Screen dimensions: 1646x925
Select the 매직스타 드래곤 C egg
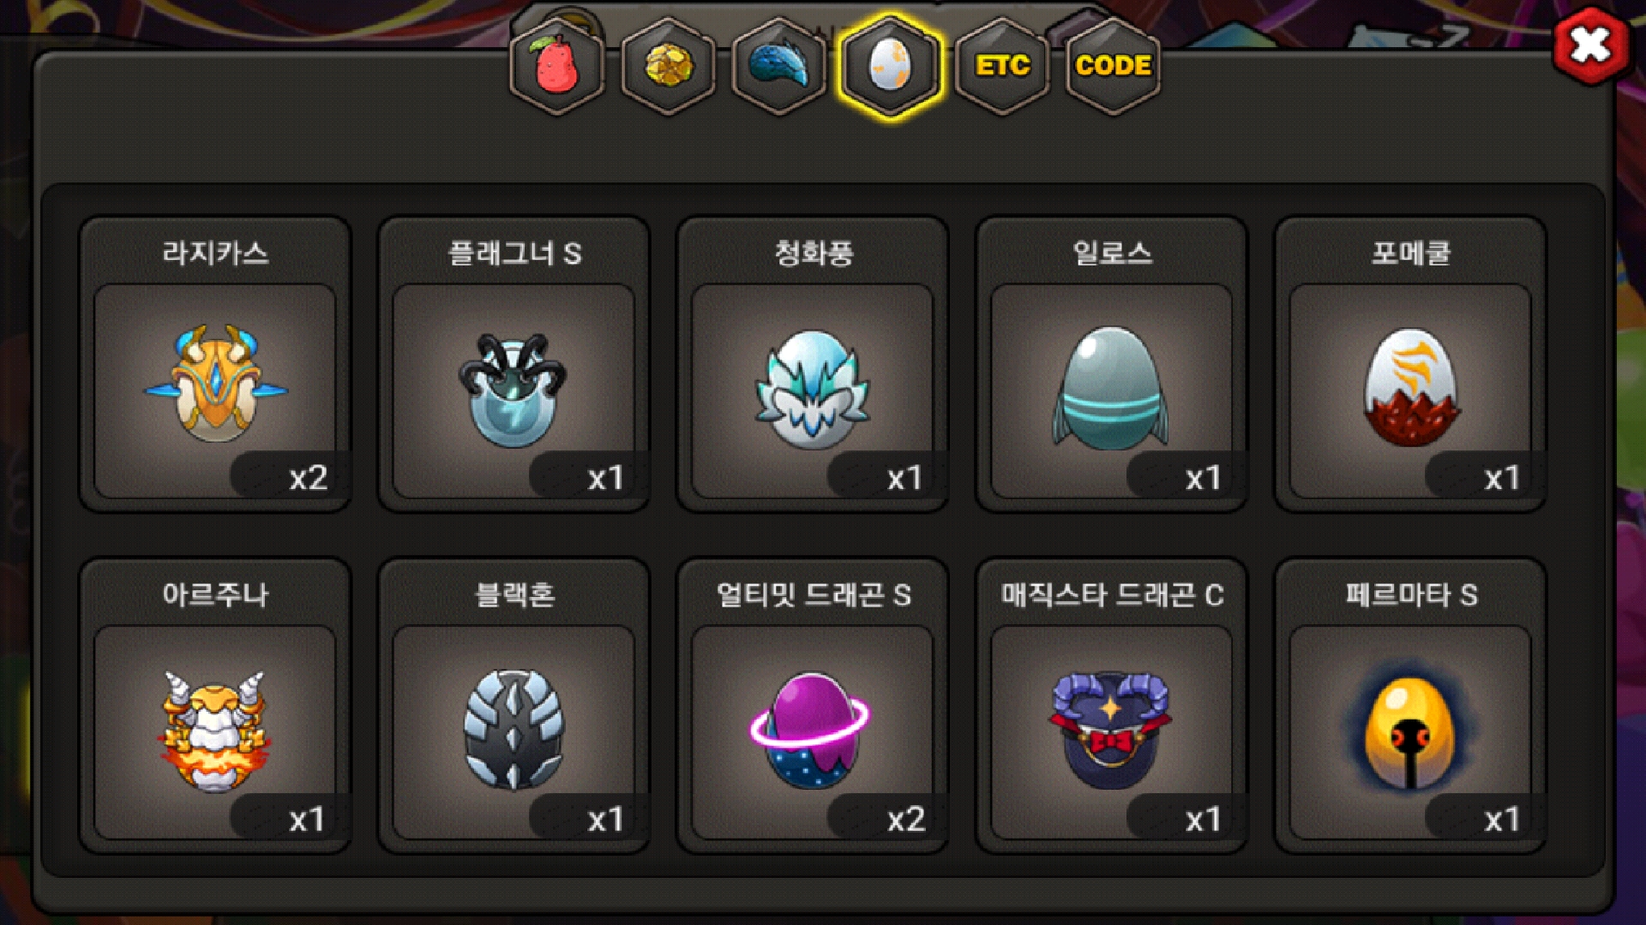tap(1111, 730)
